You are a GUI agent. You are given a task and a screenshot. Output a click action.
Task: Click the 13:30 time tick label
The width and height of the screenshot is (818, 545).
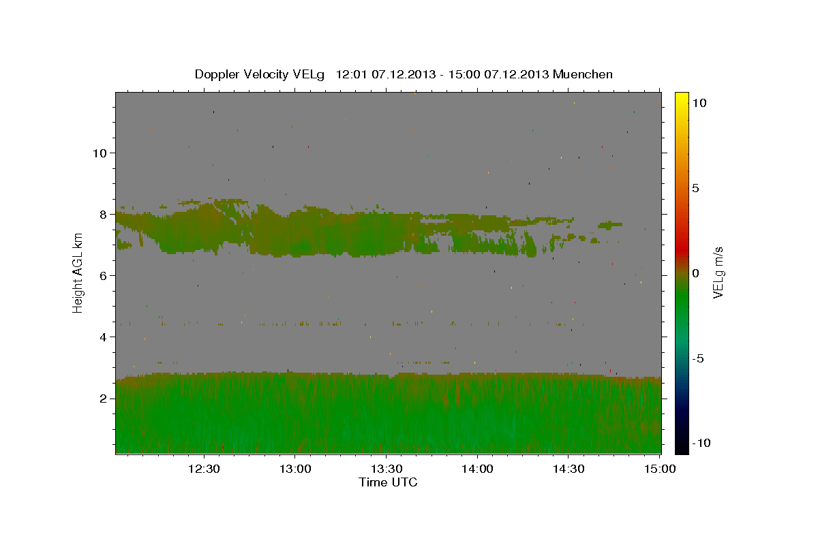coord(386,469)
